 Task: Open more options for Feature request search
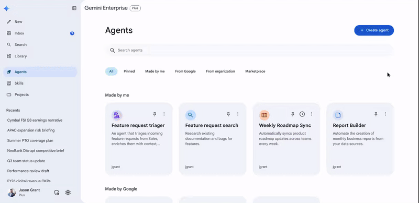[x=238, y=114]
